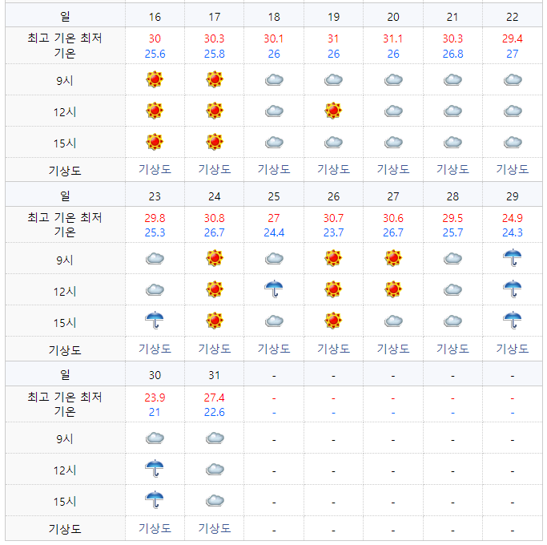Click the sun icon for day 24 at 9시
This screenshot has width=547, height=545.
214,258
